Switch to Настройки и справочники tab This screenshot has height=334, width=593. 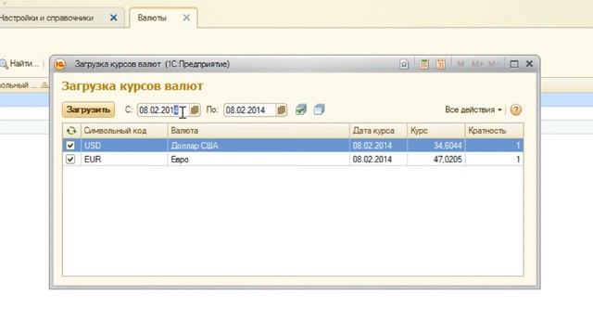tap(46, 18)
